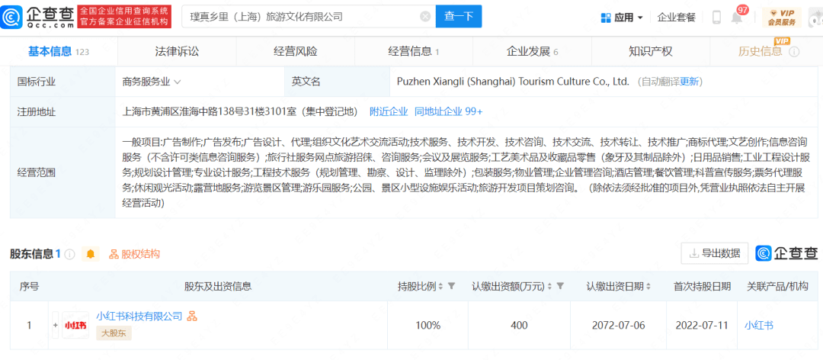Open 附近企业 link
Viewport: 823px width, 360px height.
click(x=389, y=111)
